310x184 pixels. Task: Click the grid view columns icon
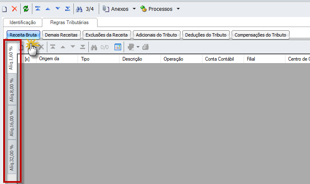tap(118, 47)
